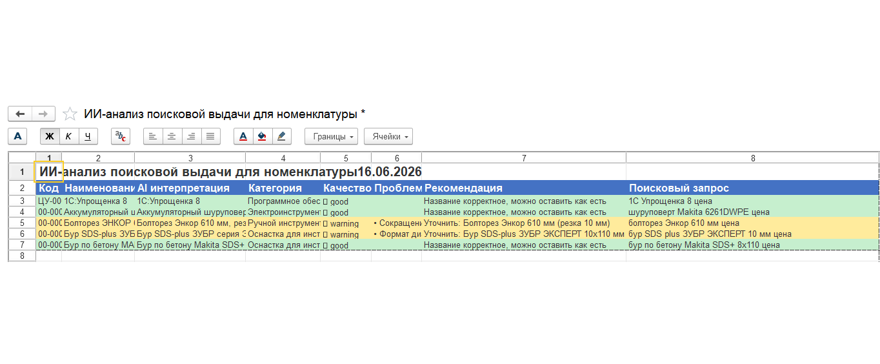Screen dimensions: 880x364
Task: Select 'болторез Энкор 610 мм цена' cell
Action: pyautogui.click(x=752, y=223)
